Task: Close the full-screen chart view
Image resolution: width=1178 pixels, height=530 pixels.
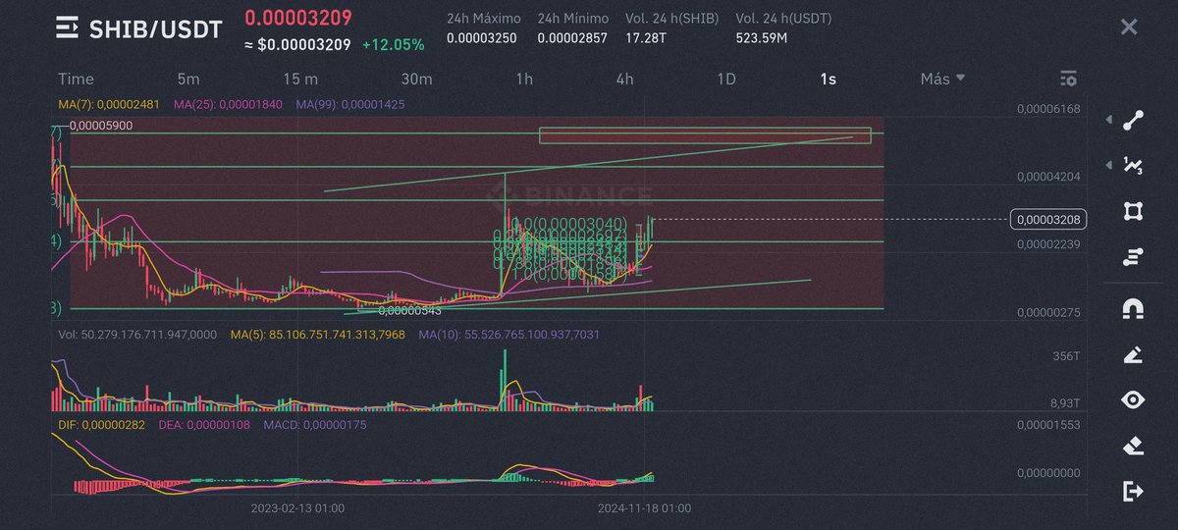Action: click(1129, 27)
